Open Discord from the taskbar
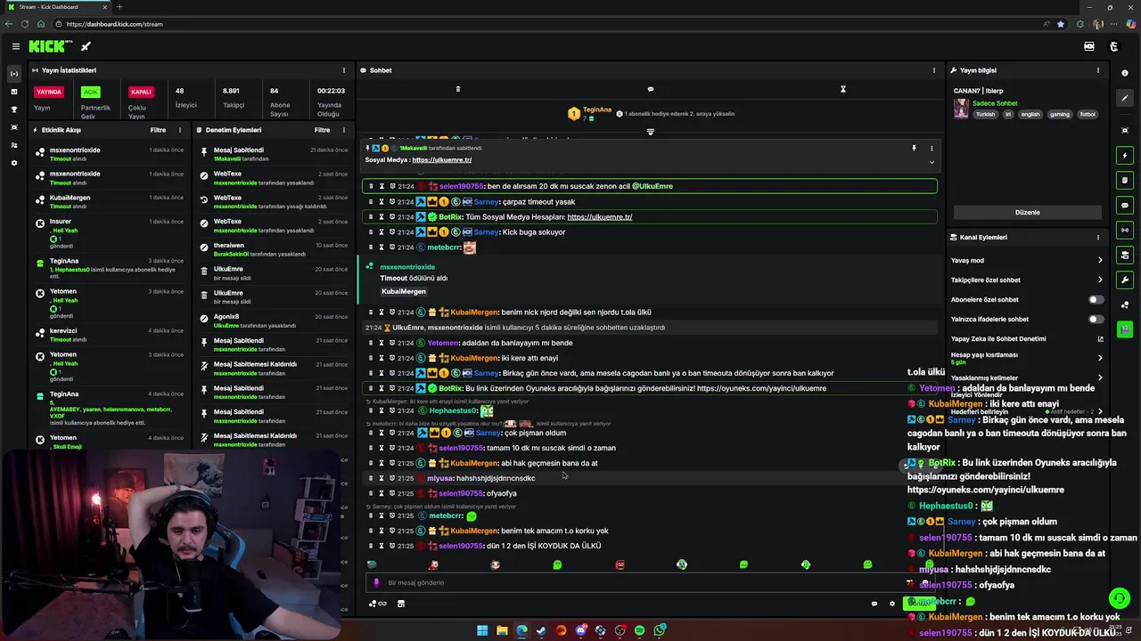1141x641 pixels. click(580, 630)
